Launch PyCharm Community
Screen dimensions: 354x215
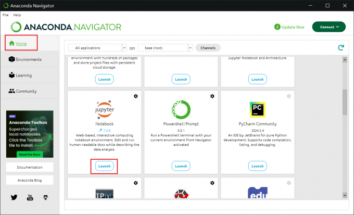[258, 166]
